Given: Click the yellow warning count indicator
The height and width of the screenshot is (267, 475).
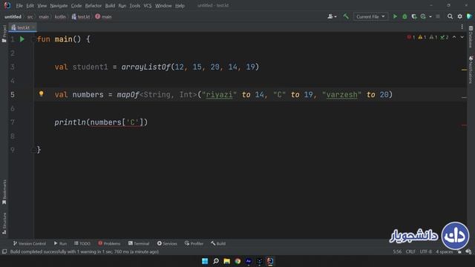Looking at the screenshot, I should [x=422, y=37].
